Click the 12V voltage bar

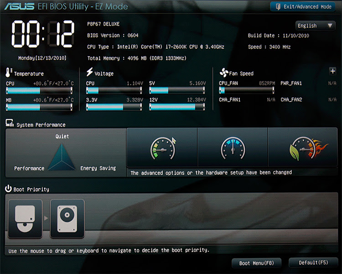[x=177, y=107]
